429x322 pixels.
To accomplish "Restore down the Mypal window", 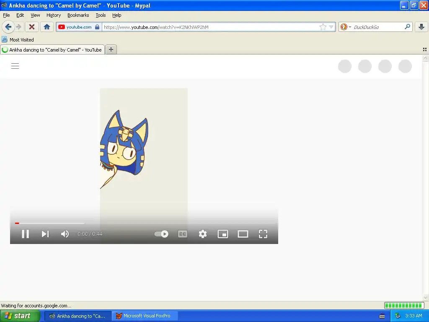I will pos(414,5).
